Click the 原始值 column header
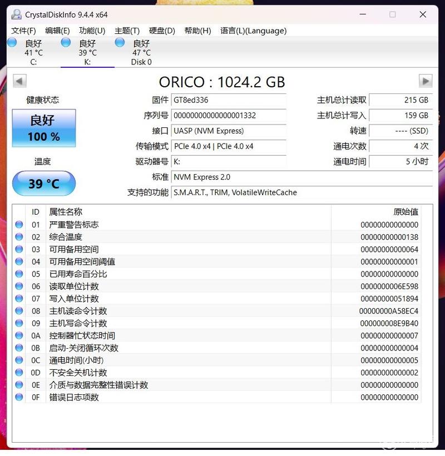This screenshot has width=445, height=456. pos(376,212)
